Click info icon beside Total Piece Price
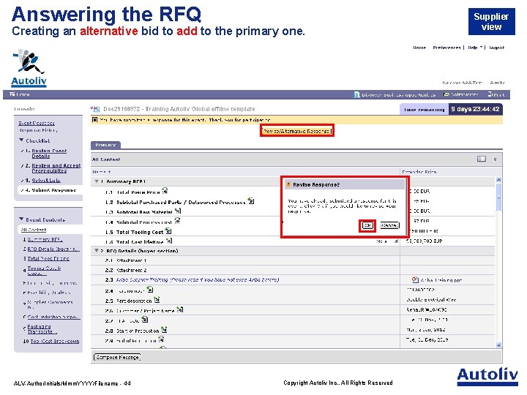Screen dimensions: 527x395 click(x=165, y=191)
